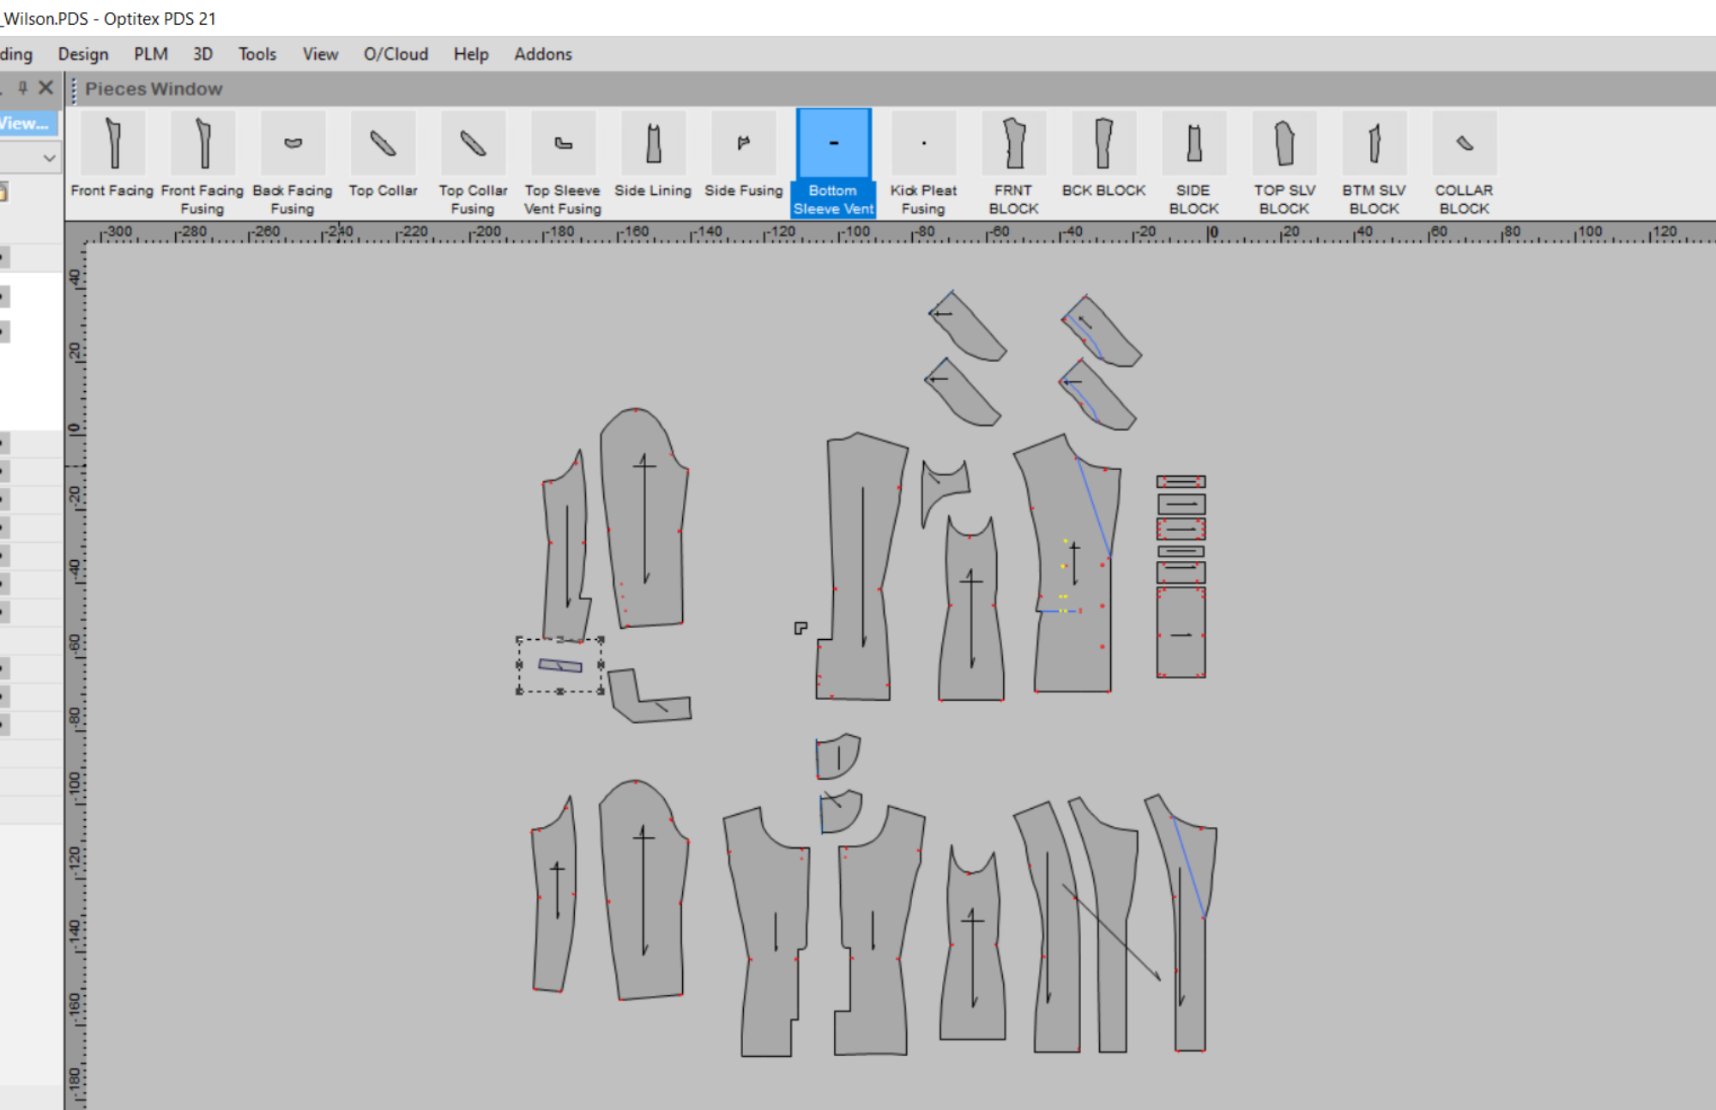Image resolution: width=1716 pixels, height=1110 pixels.
Task: Select the COLLAR BLOCK piece icon
Action: (1464, 144)
